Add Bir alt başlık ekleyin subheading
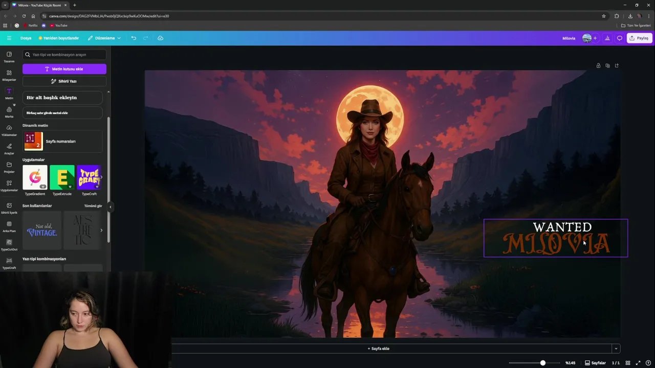655x368 pixels. tap(62, 98)
